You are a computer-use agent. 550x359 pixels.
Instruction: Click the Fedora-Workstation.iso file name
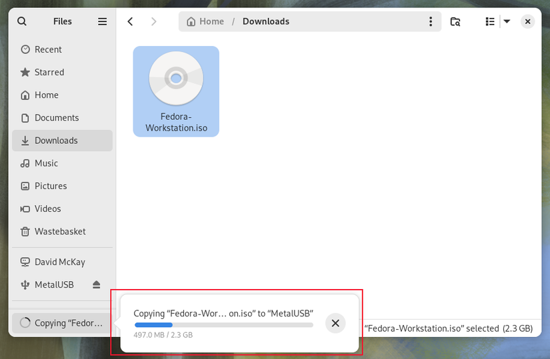click(x=176, y=123)
